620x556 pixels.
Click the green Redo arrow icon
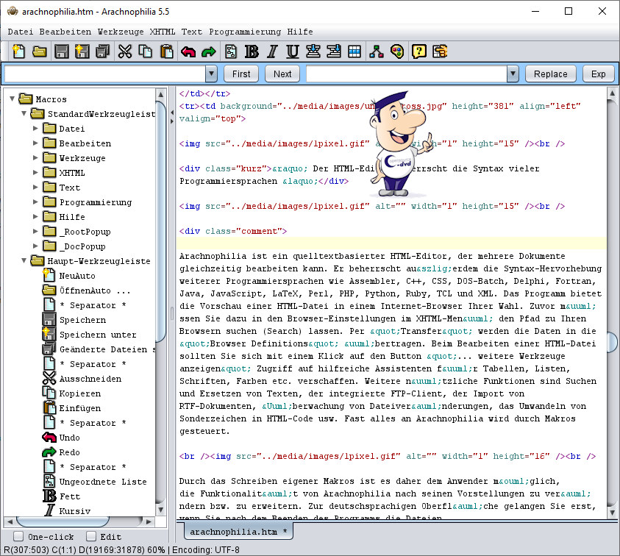point(209,51)
